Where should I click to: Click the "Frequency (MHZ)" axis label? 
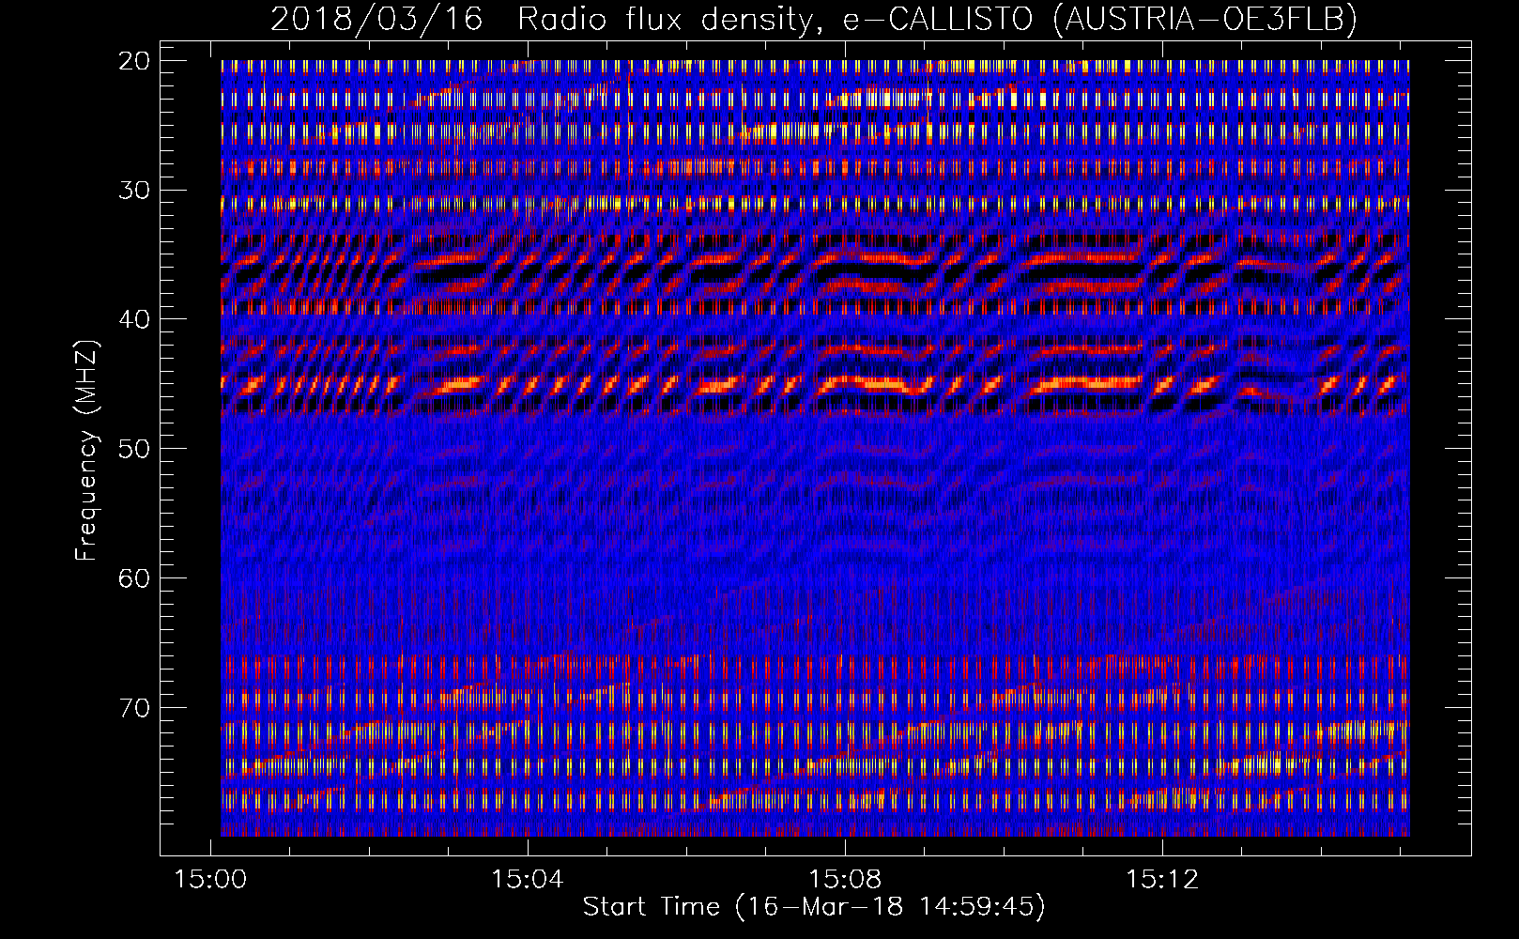coord(85,451)
